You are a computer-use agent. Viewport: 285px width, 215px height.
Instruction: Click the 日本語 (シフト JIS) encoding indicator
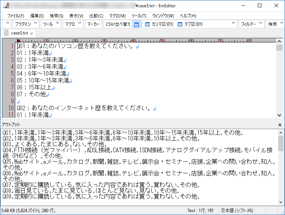pyautogui.click(x=237, y=211)
